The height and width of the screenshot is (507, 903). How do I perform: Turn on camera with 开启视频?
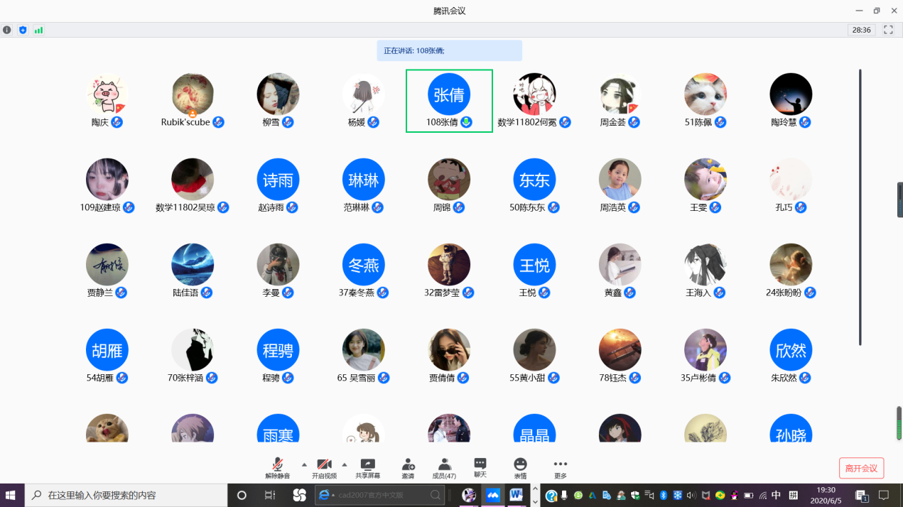point(324,464)
